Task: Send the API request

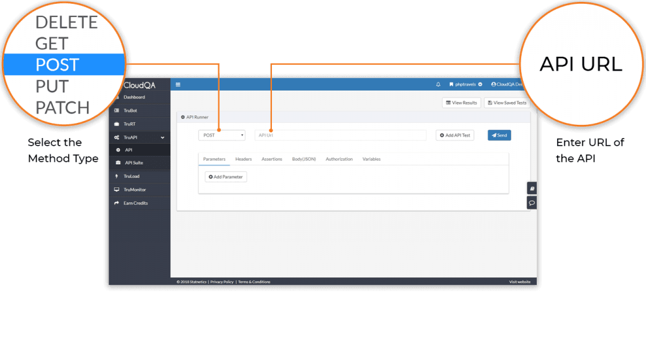Action: (x=500, y=135)
